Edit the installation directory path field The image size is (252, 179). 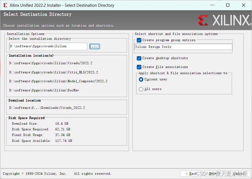coord(48,46)
